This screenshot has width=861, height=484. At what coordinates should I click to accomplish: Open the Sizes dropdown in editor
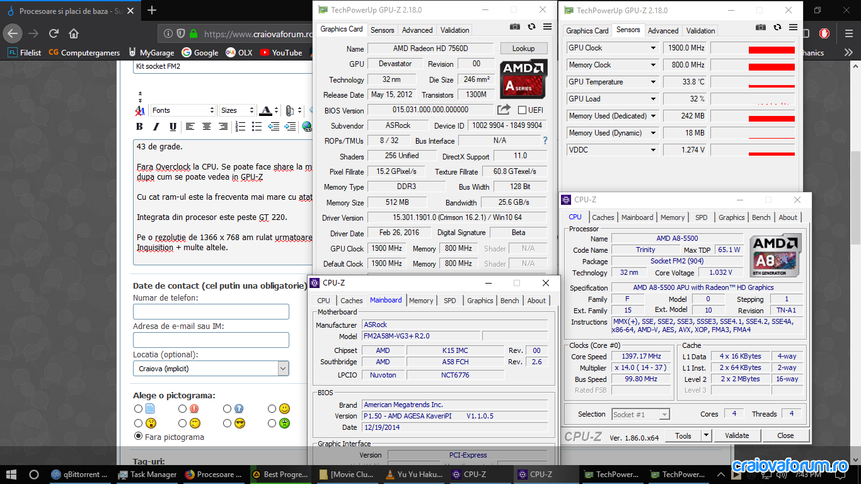237,110
